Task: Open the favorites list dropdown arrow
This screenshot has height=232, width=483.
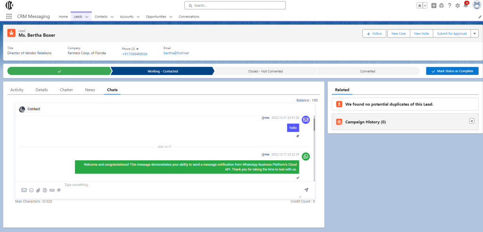Action: [x=425, y=6]
